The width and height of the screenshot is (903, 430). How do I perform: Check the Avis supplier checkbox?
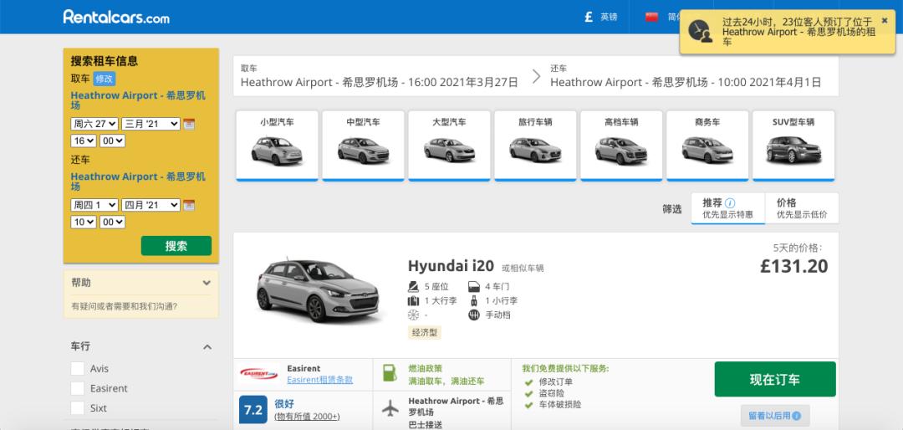pyautogui.click(x=78, y=369)
